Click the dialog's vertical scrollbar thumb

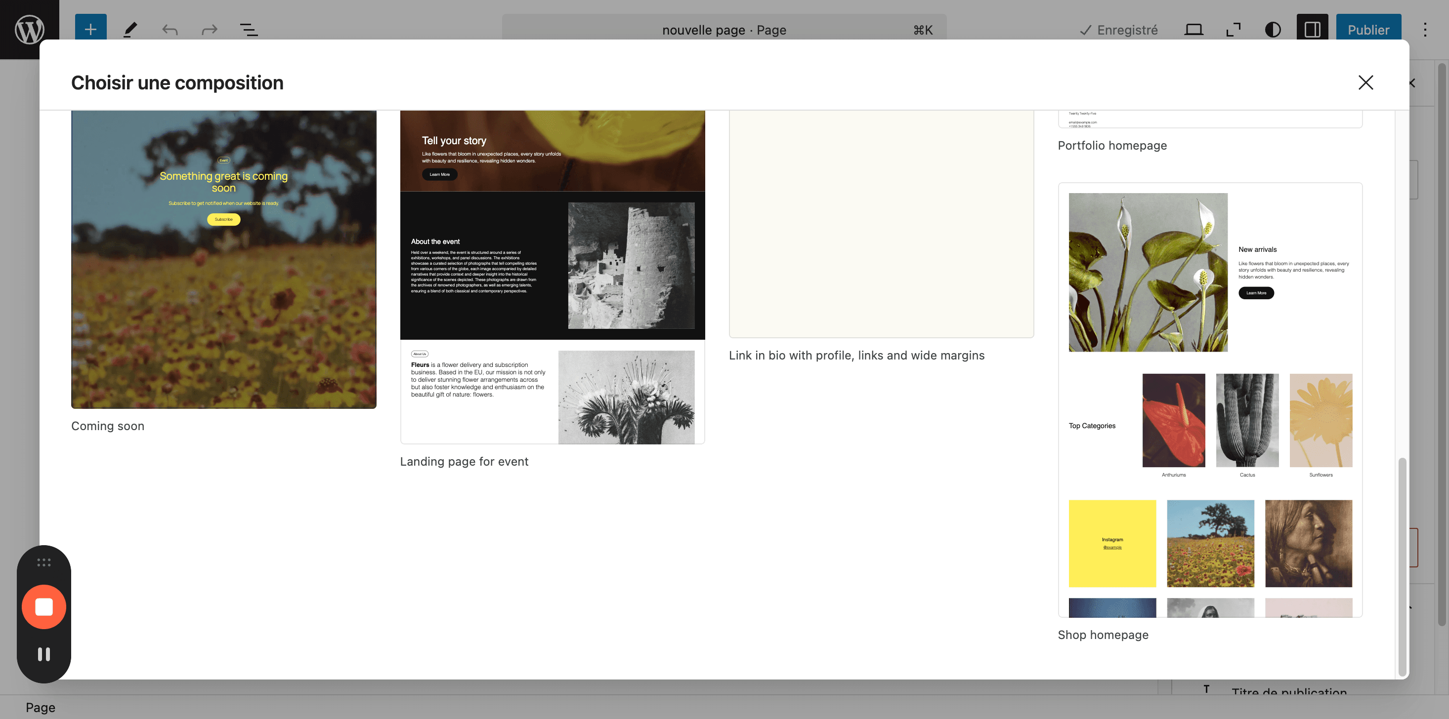(x=1402, y=566)
